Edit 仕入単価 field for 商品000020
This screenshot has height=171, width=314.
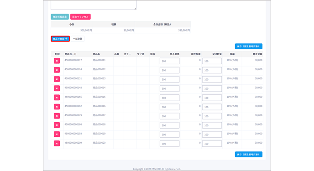pos(169,144)
